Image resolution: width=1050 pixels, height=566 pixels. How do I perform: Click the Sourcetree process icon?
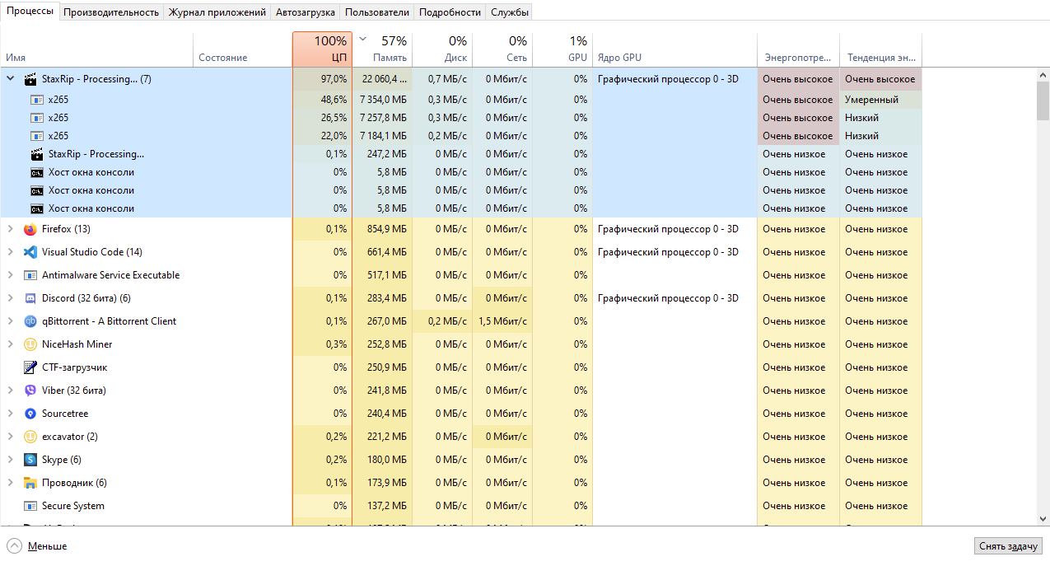[x=30, y=414]
